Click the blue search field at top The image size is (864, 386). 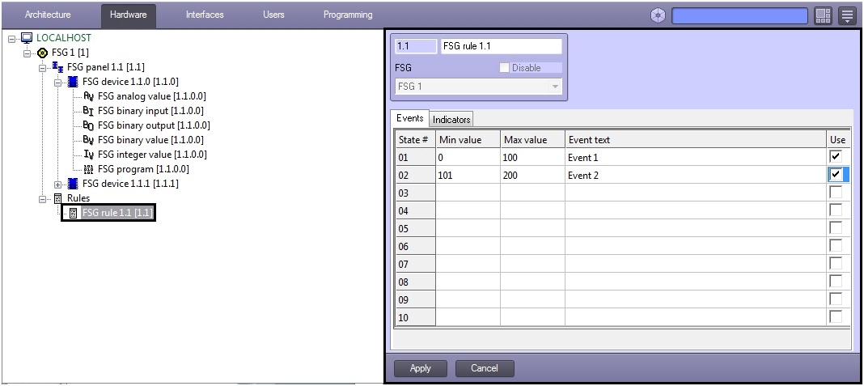pos(740,15)
